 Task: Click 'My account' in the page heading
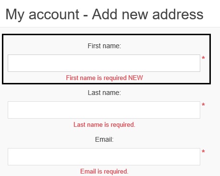(42, 14)
